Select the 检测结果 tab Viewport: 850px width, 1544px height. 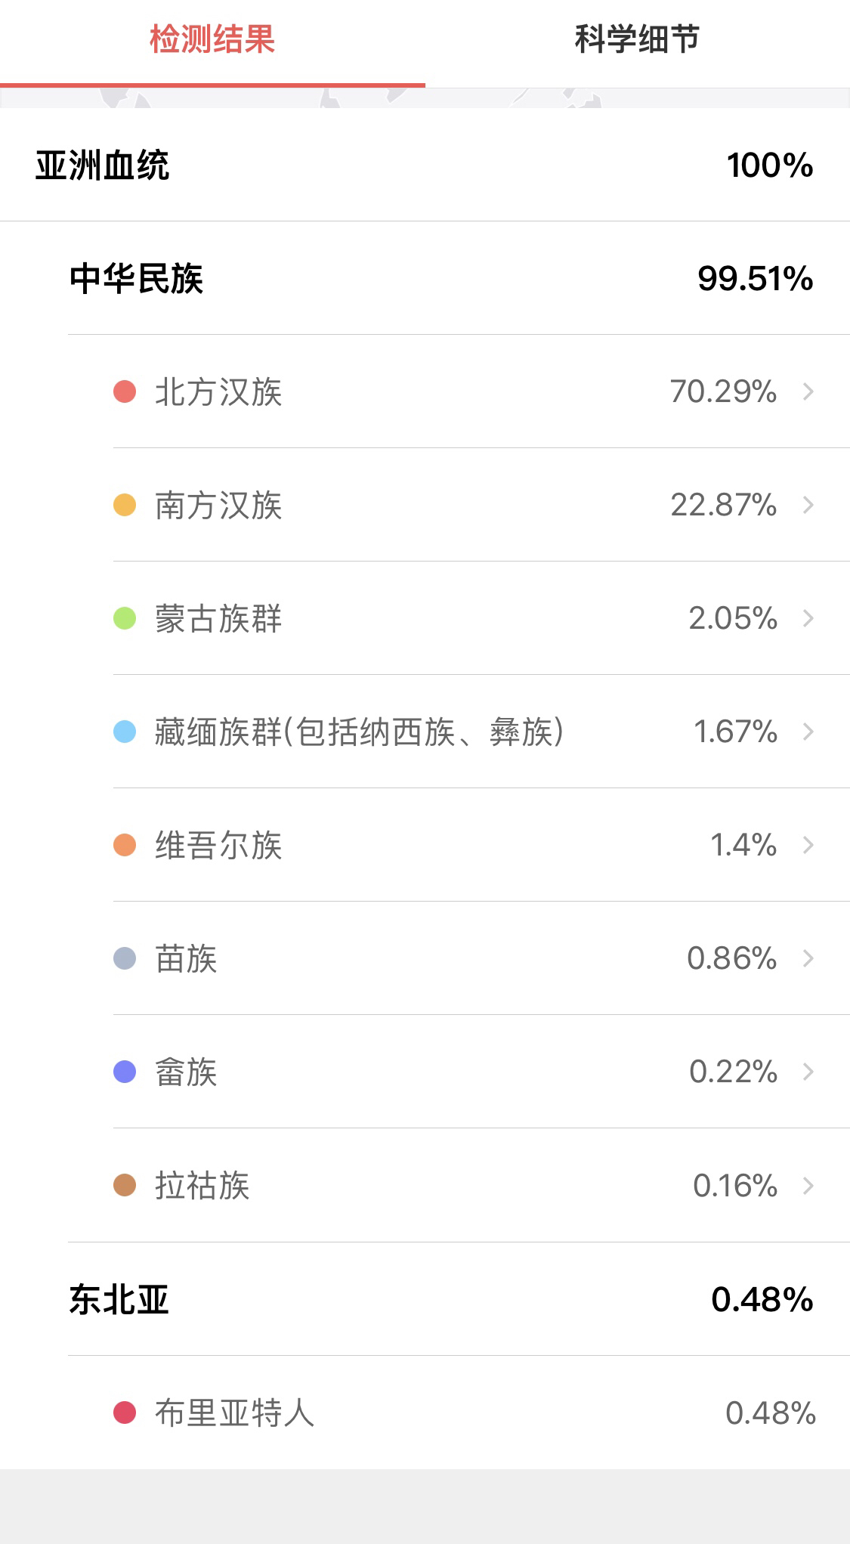(x=212, y=39)
